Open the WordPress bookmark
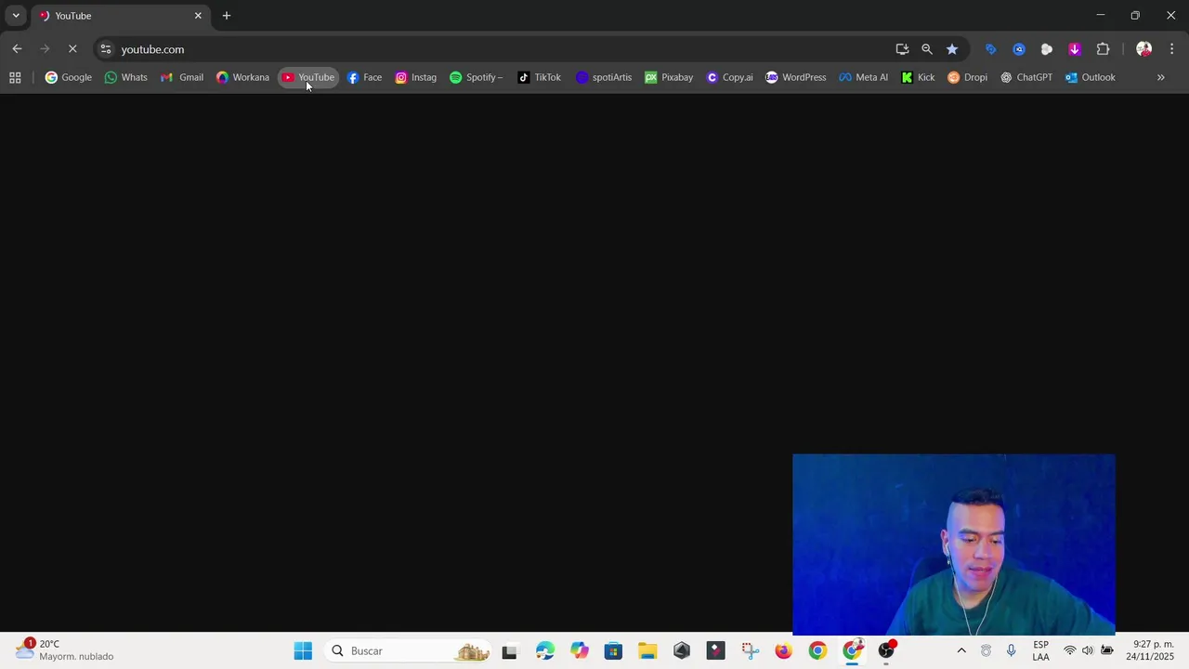The height and width of the screenshot is (669, 1189). point(796,77)
